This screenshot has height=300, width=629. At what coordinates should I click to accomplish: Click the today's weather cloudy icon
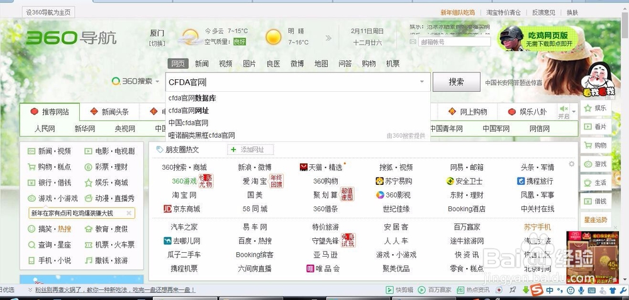point(190,36)
